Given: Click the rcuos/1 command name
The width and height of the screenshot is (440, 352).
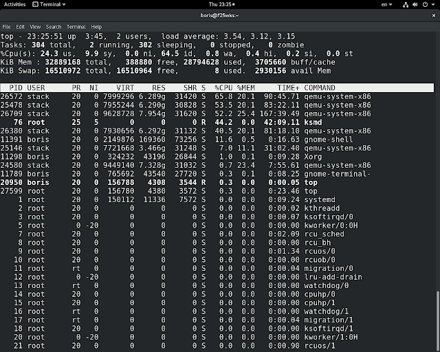Looking at the screenshot, I should (320, 346).
